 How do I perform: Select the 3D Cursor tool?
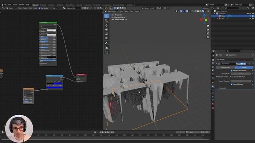pos(107,20)
